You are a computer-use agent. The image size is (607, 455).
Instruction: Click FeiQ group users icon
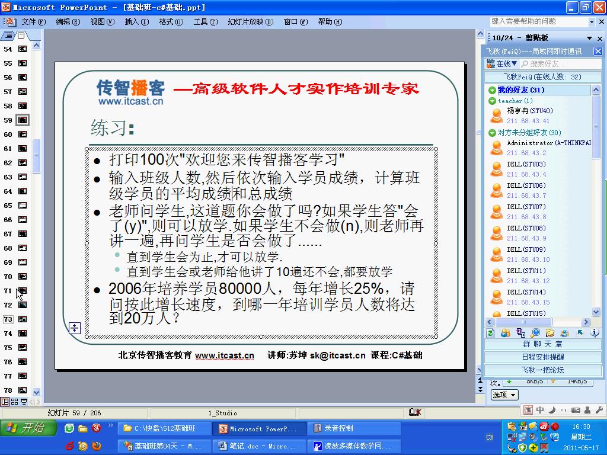(506, 333)
